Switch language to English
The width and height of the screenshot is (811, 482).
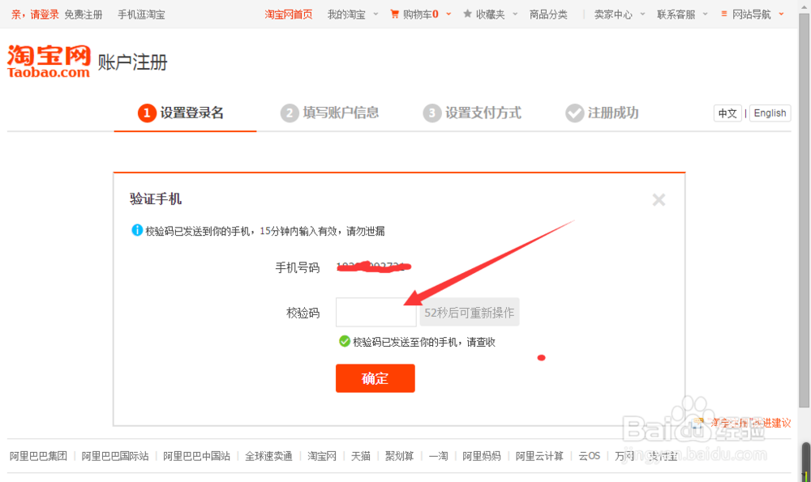pyautogui.click(x=770, y=113)
